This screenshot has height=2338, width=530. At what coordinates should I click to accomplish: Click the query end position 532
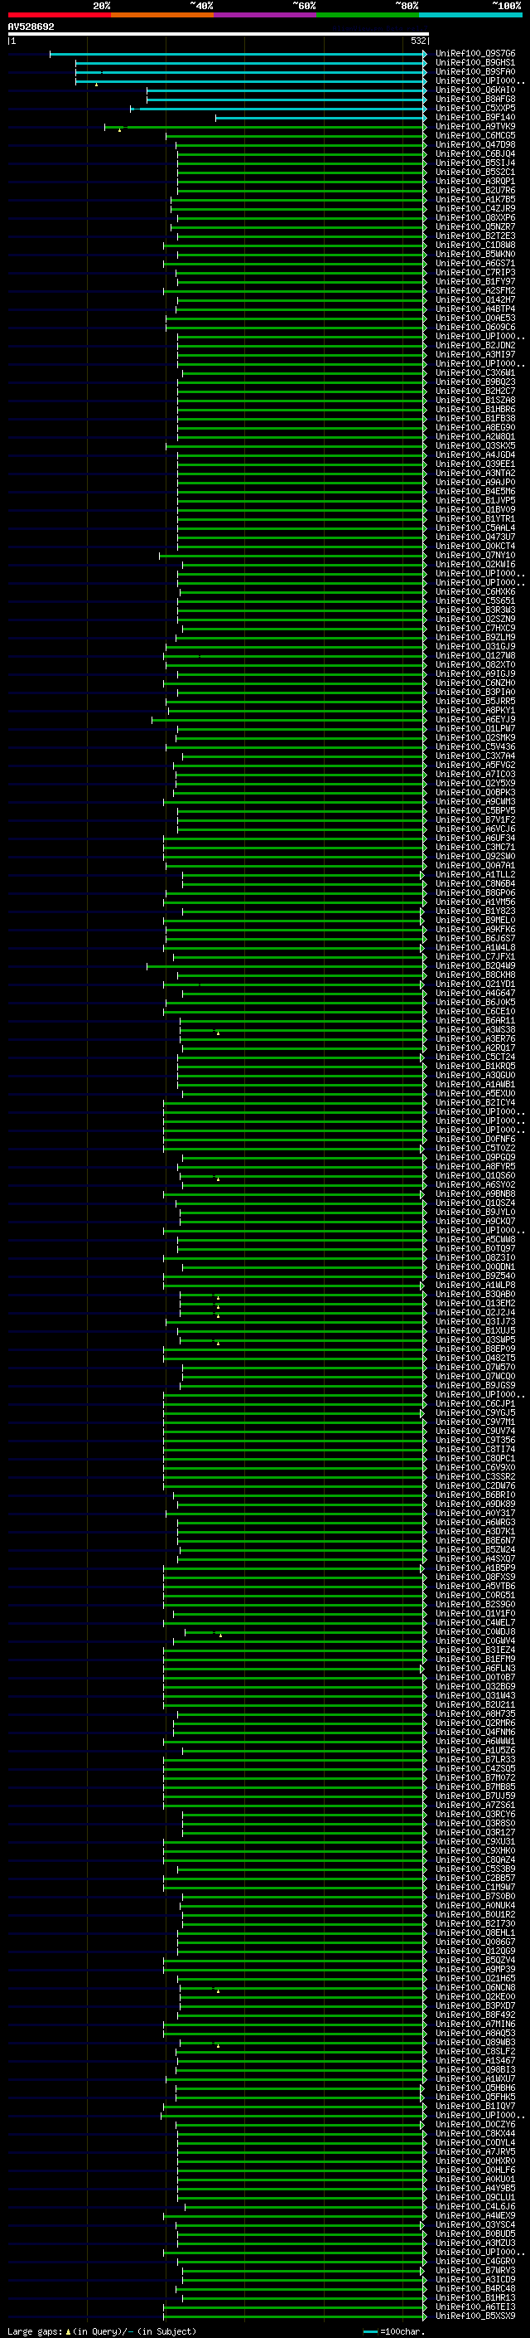(x=417, y=41)
